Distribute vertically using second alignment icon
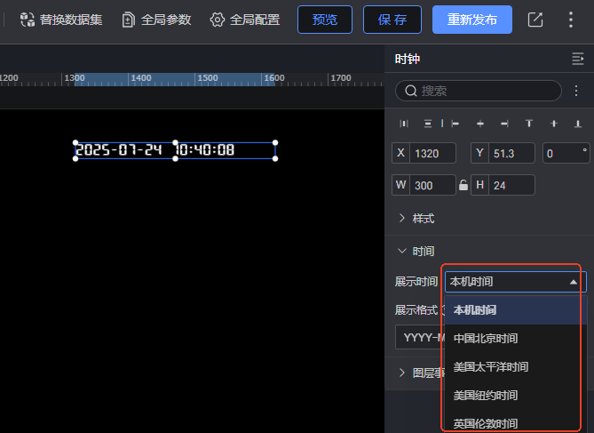This screenshot has height=433, width=594. (428, 124)
